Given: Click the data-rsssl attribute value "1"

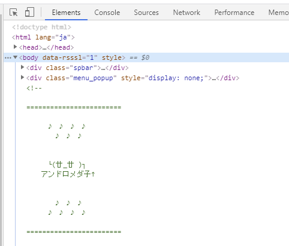Looking at the screenshot, I should (92, 57).
